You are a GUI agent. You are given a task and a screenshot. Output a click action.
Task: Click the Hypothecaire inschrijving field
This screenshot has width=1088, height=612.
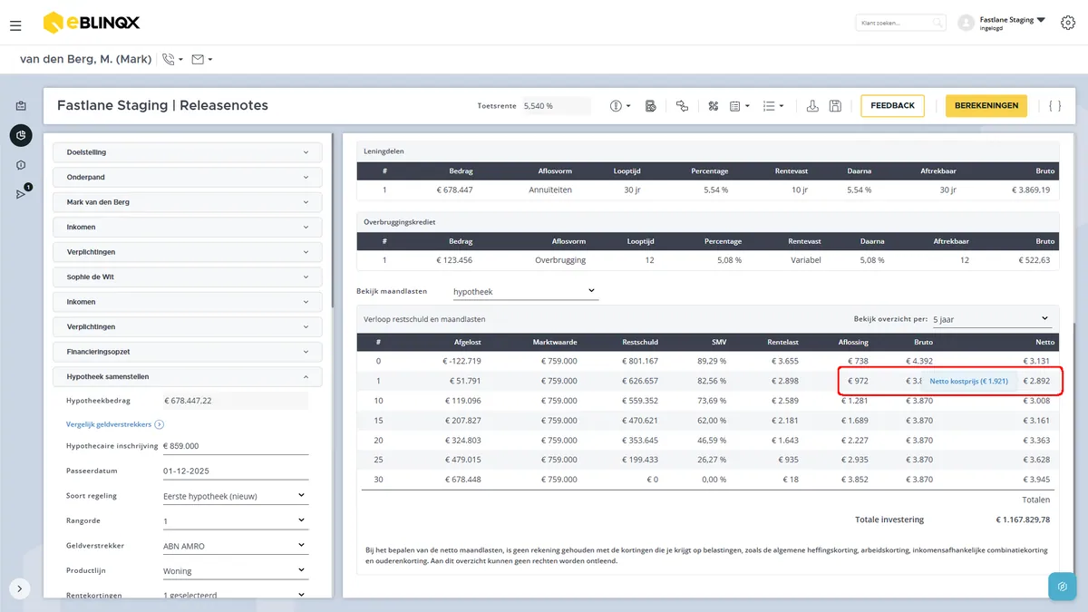coord(235,446)
